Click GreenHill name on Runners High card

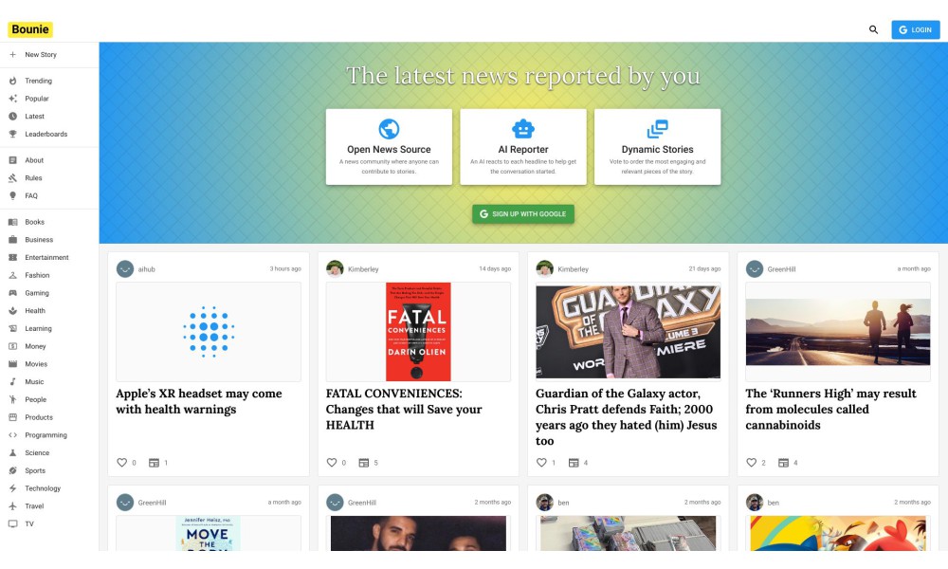(x=781, y=269)
